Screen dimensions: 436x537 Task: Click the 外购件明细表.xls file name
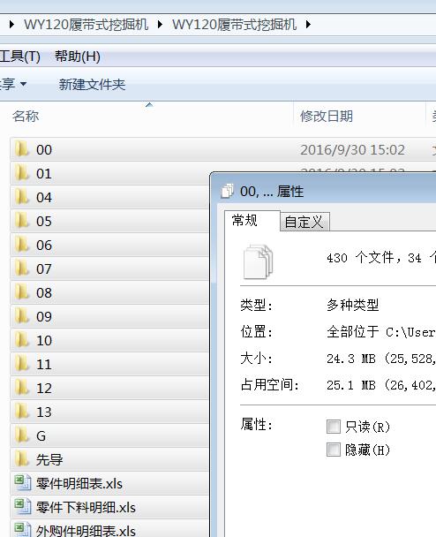coord(86,531)
